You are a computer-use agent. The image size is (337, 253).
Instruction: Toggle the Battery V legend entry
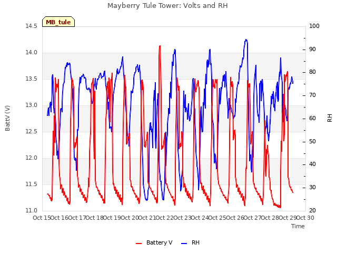[x=154, y=242]
